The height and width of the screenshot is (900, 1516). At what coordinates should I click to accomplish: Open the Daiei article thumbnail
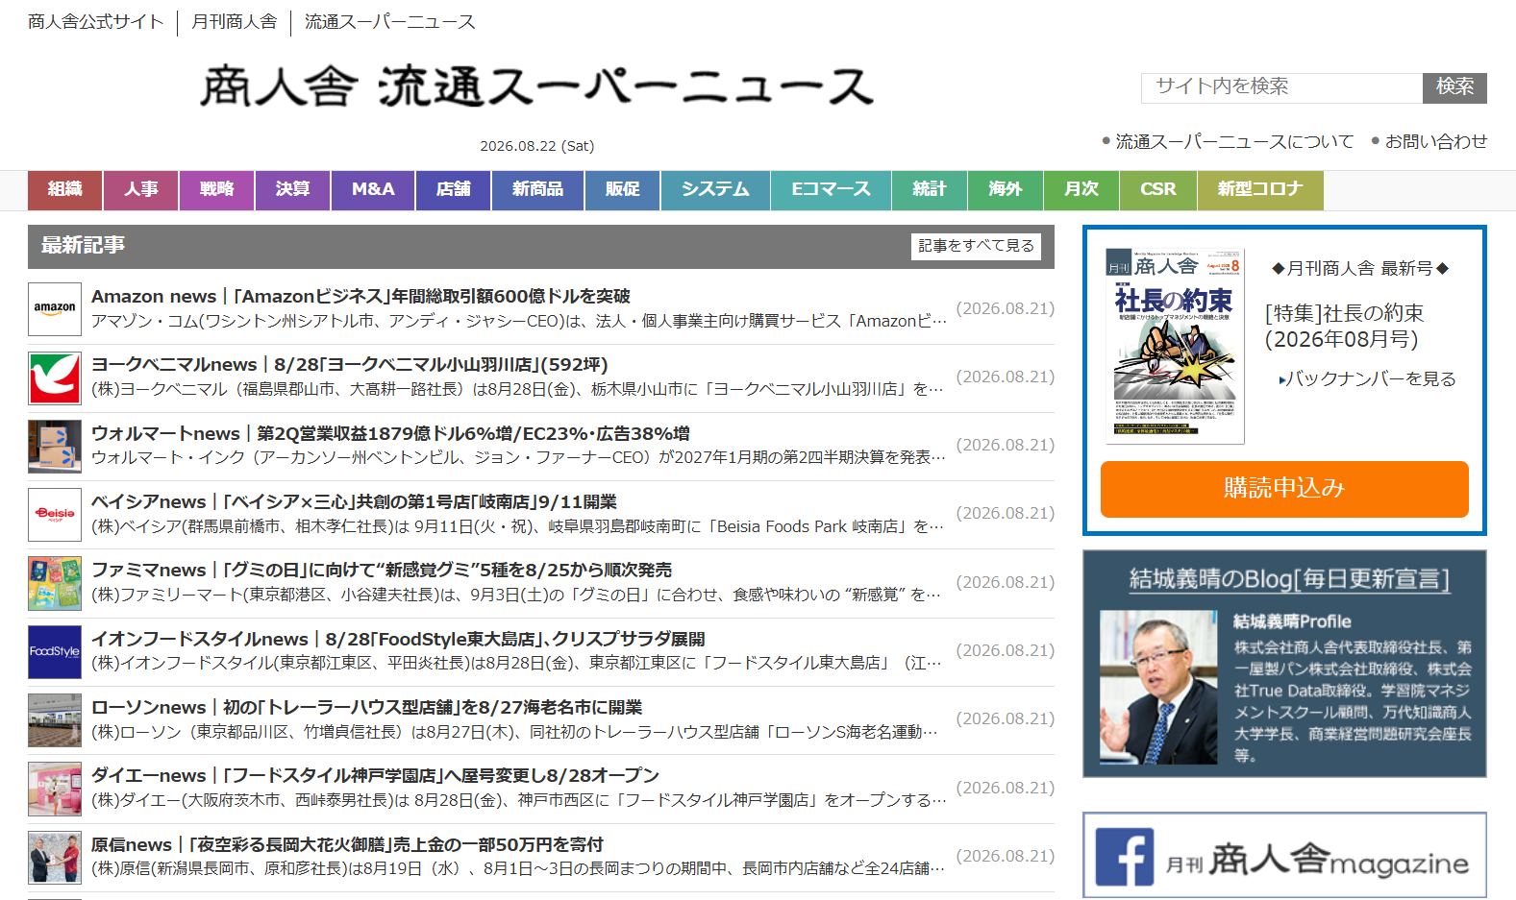pos(55,789)
